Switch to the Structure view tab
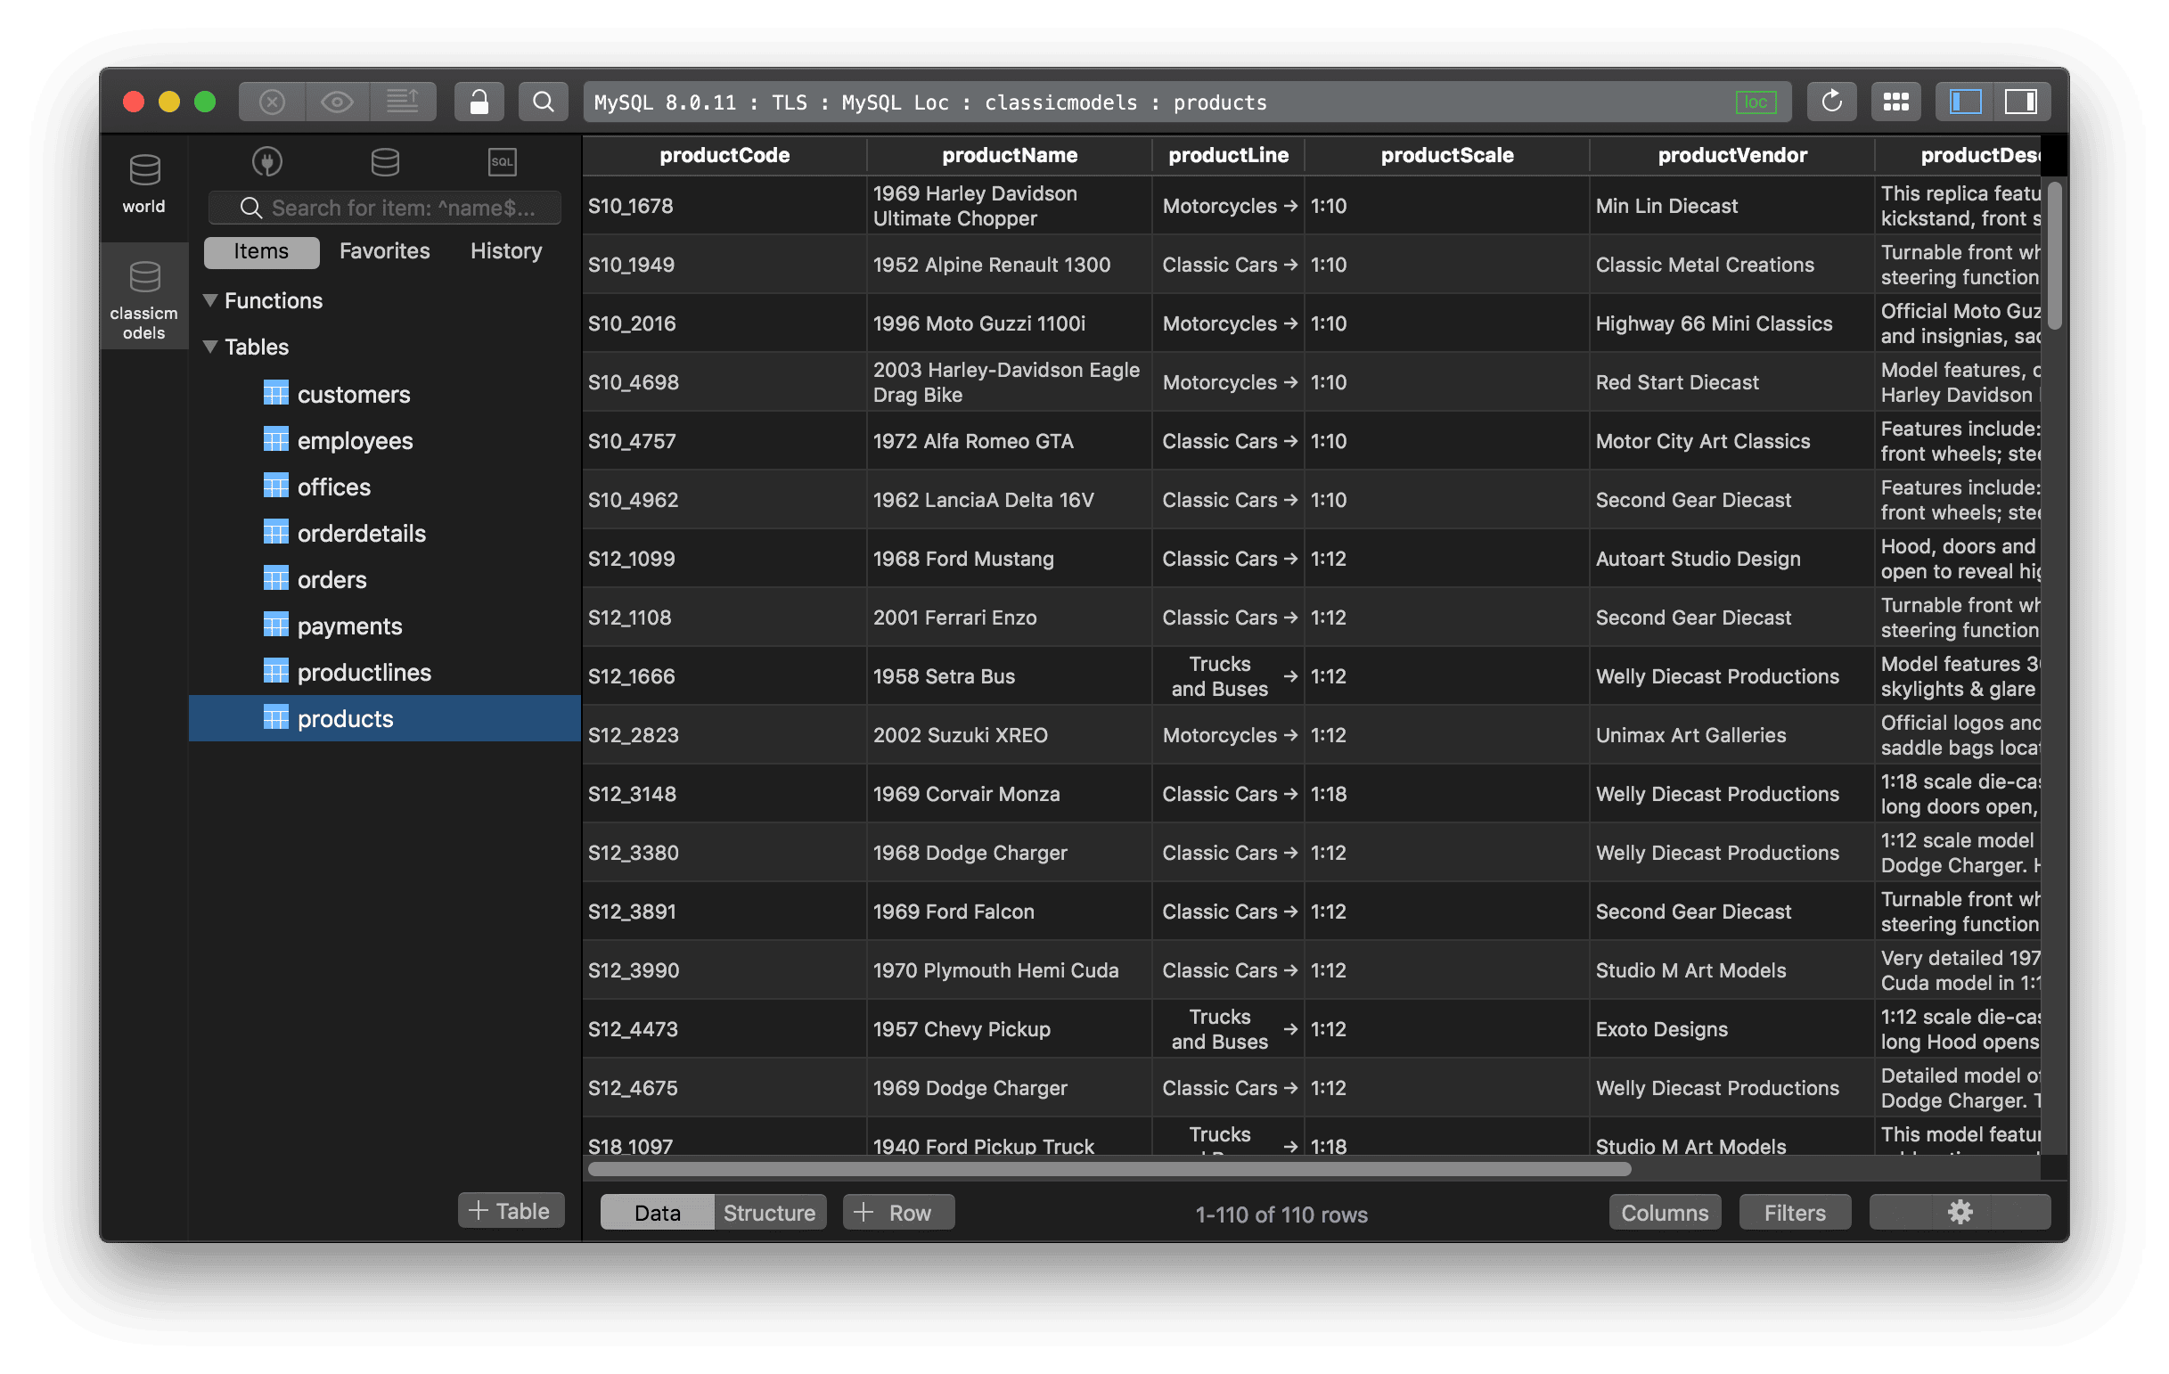Screen dimensions: 2169x1374 [x=769, y=1213]
